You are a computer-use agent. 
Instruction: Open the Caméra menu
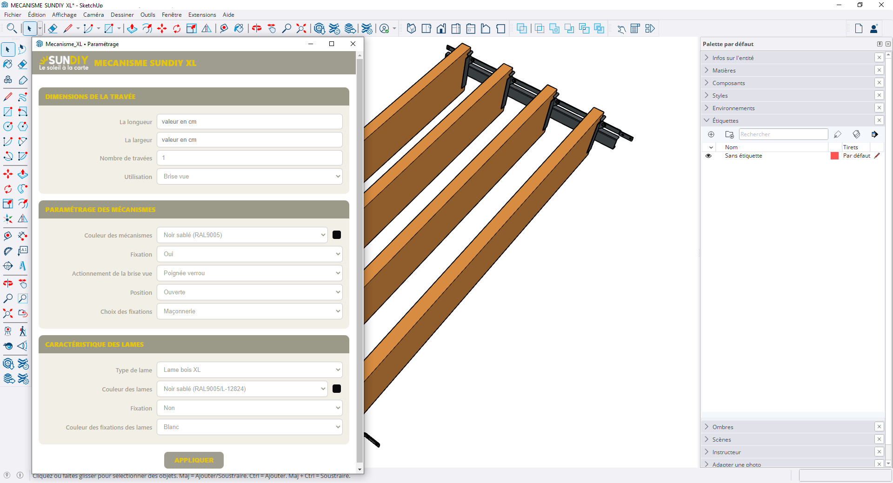(x=93, y=15)
